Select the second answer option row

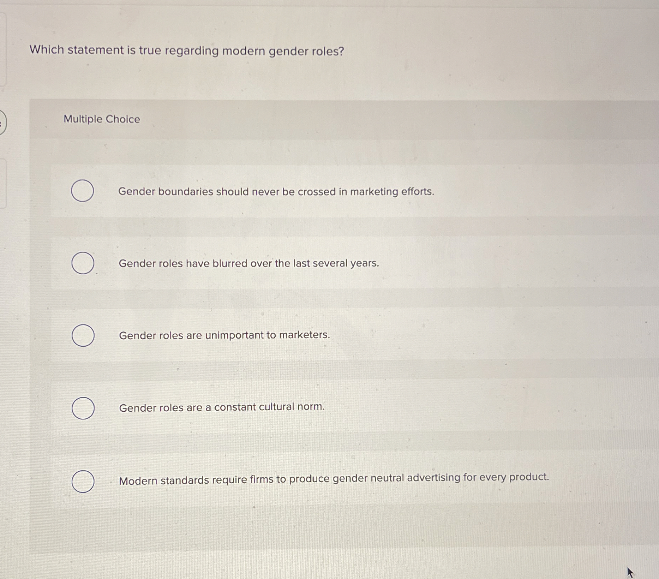coord(318,263)
